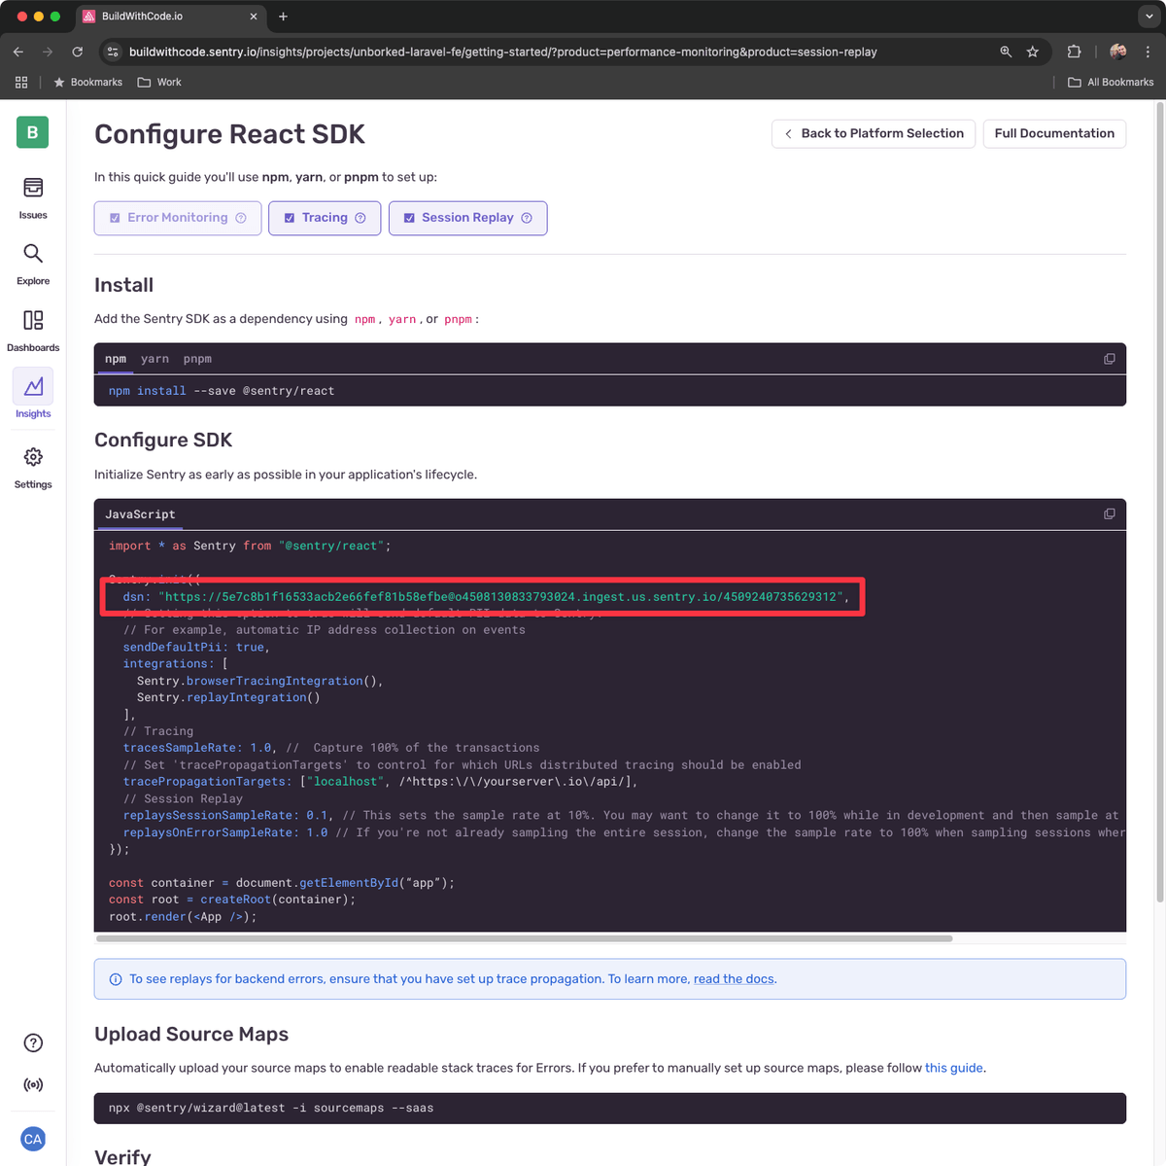View site information icon in address bar
The width and height of the screenshot is (1166, 1166).
112,52
